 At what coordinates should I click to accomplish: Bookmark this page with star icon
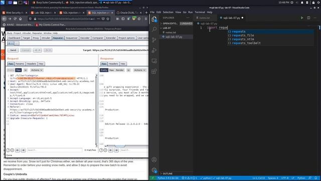(108, 19)
